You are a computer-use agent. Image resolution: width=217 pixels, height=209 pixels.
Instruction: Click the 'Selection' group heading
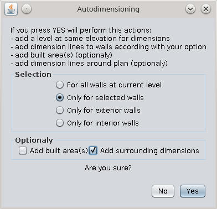(33, 75)
